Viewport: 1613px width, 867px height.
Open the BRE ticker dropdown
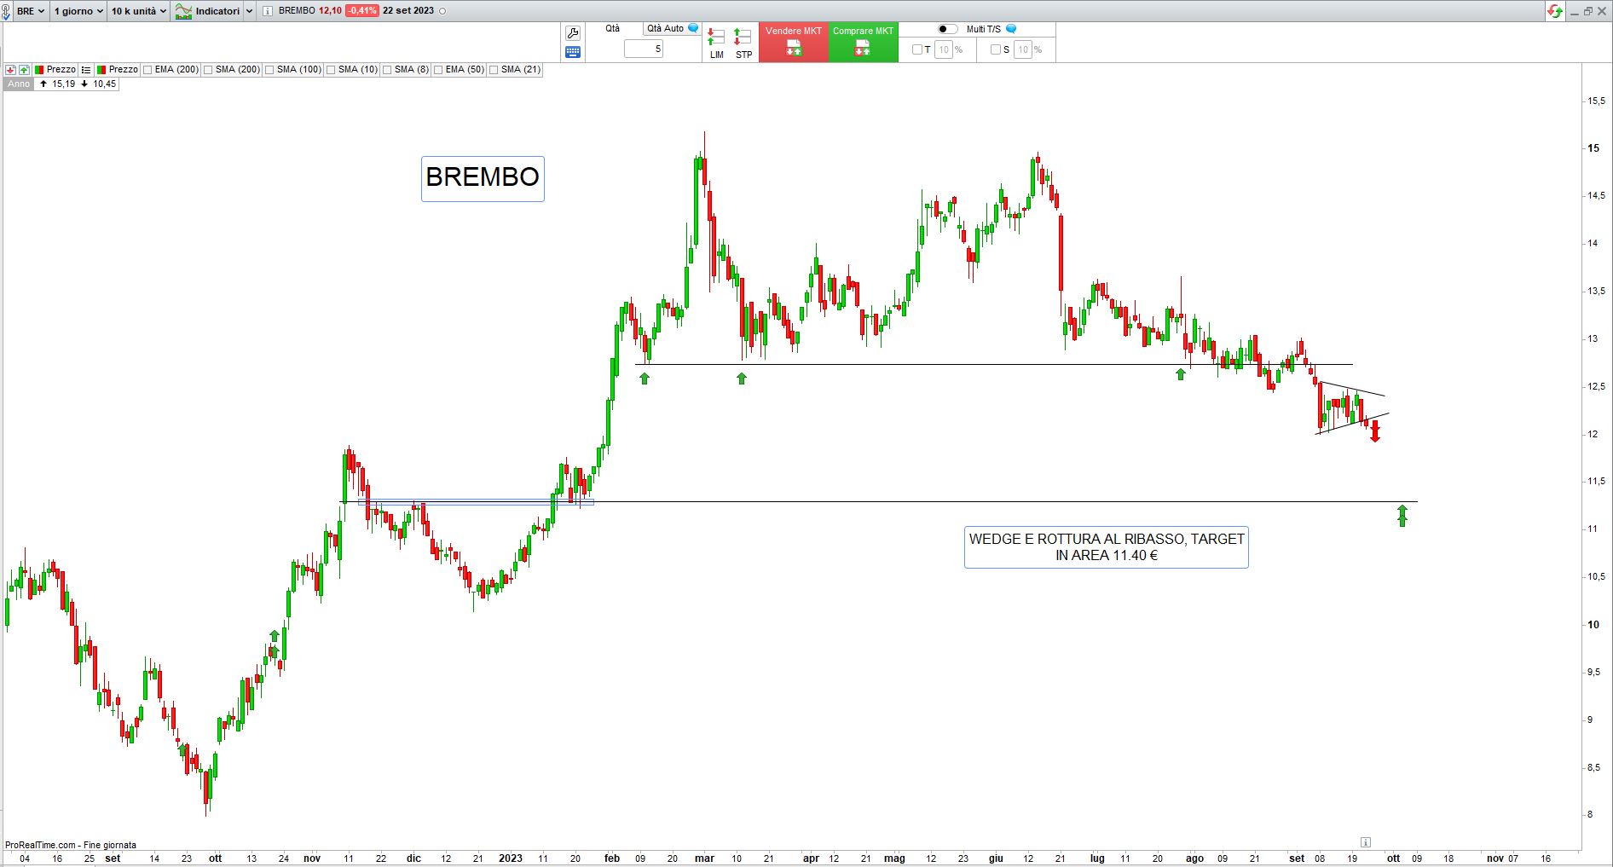pyautogui.click(x=31, y=11)
